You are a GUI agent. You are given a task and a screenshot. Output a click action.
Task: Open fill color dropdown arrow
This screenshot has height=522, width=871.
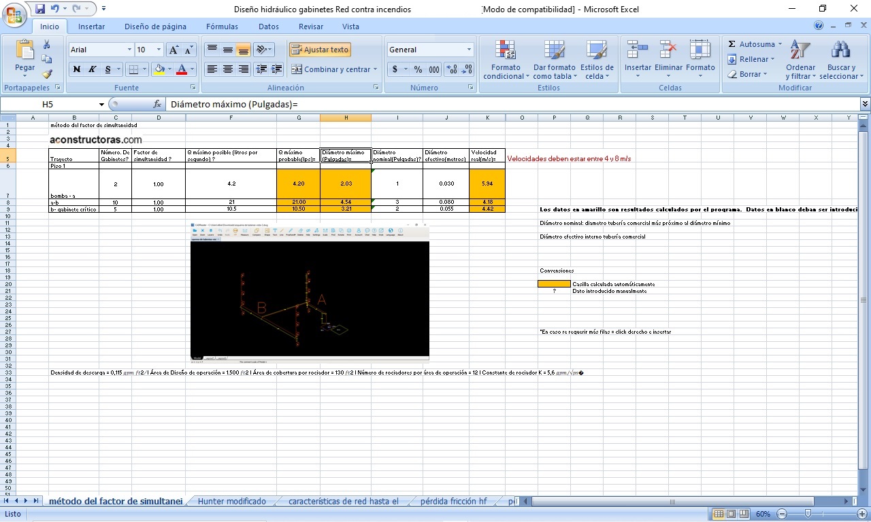[169, 69]
